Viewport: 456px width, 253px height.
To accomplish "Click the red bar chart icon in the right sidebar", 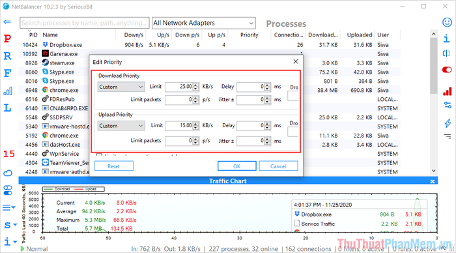I will coord(448,91).
